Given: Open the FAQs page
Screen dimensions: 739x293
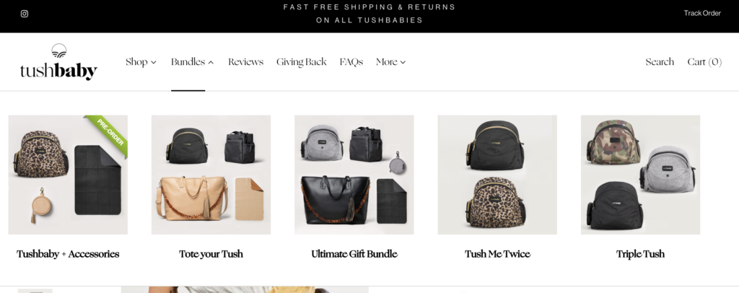Looking at the screenshot, I should 351,62.
